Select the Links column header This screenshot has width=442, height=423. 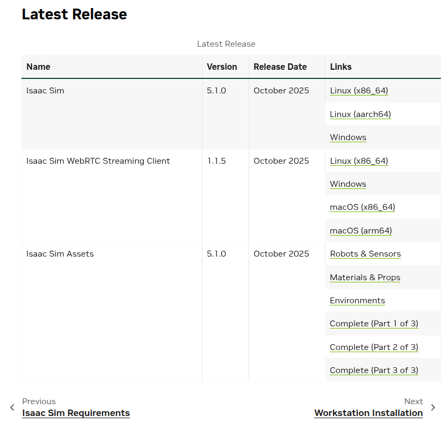click(383, 67)
